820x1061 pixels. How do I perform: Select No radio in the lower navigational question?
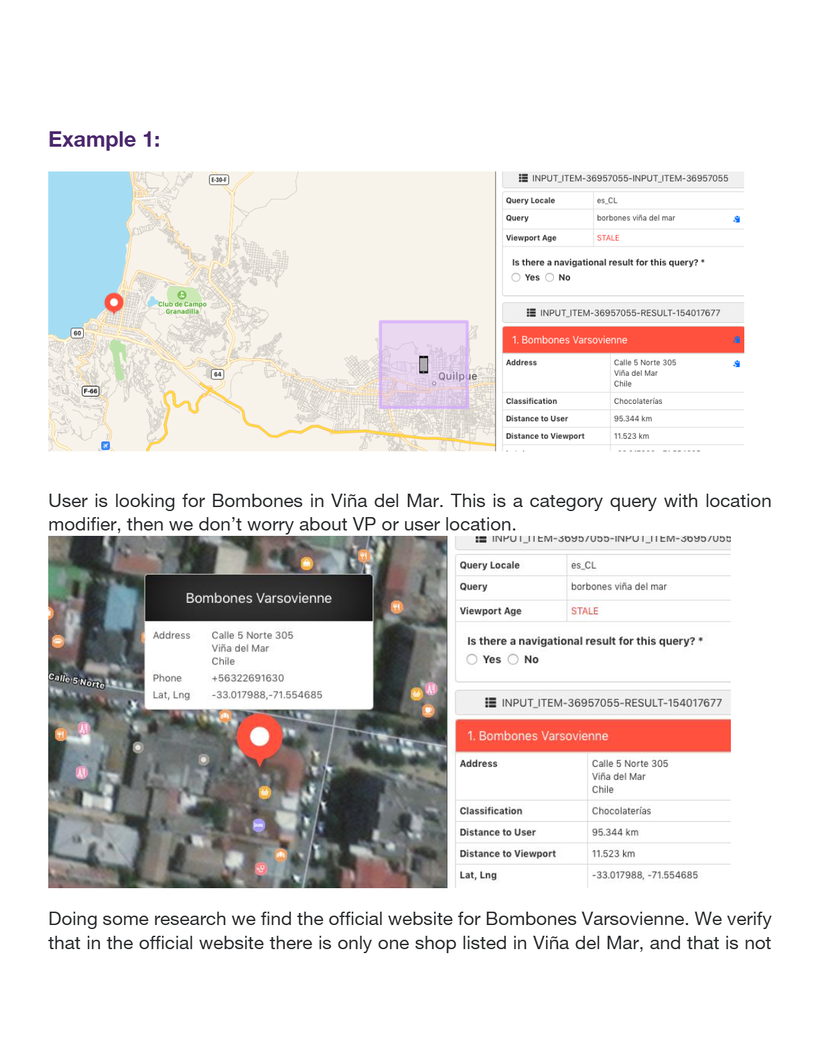[513, 660]
